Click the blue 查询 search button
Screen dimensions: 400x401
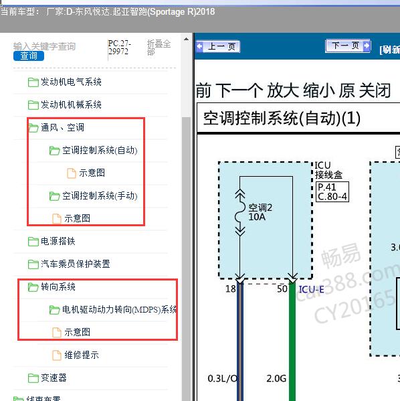tap(29, 56)
